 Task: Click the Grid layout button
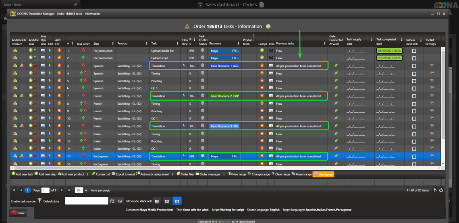coord(323,174)
